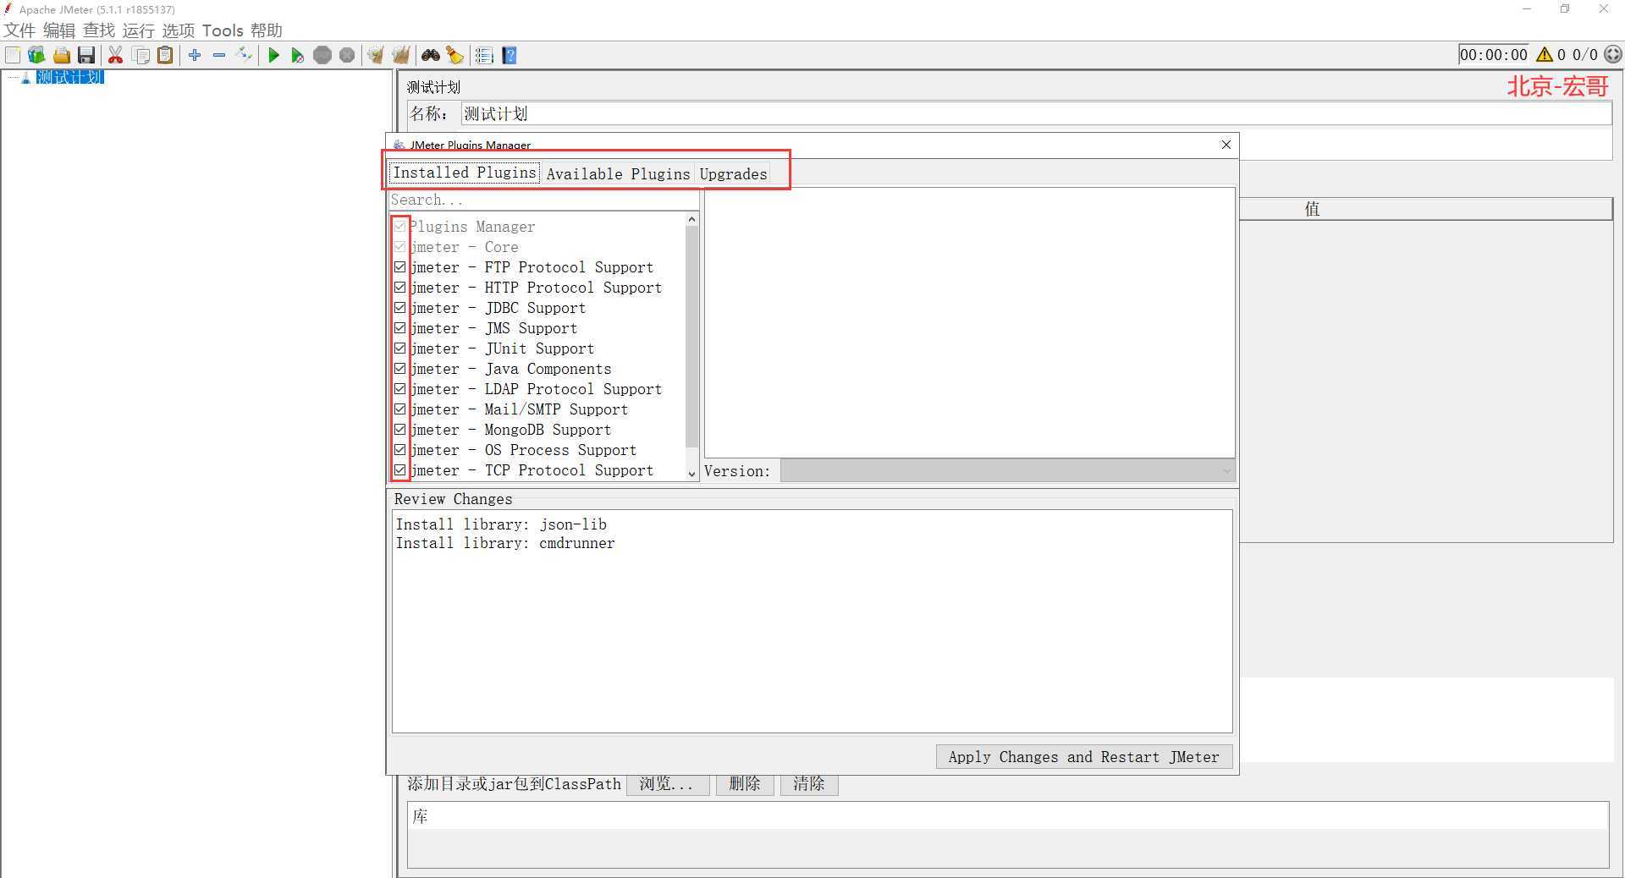Click the Review Changes text area
Image resolution: width=1625 pixels, height=878 pixels.
tap(812, 621)
